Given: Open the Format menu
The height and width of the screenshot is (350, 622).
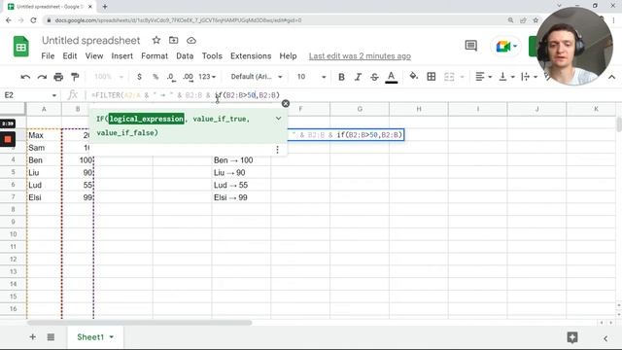Looking at the screenshot, I should tap(155, 56).
